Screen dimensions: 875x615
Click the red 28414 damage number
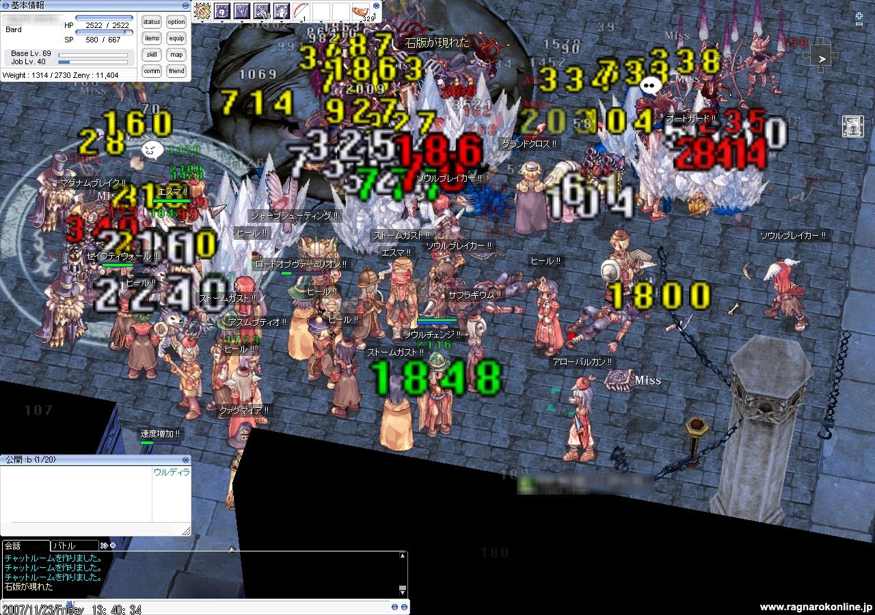[x=721, y=156]
